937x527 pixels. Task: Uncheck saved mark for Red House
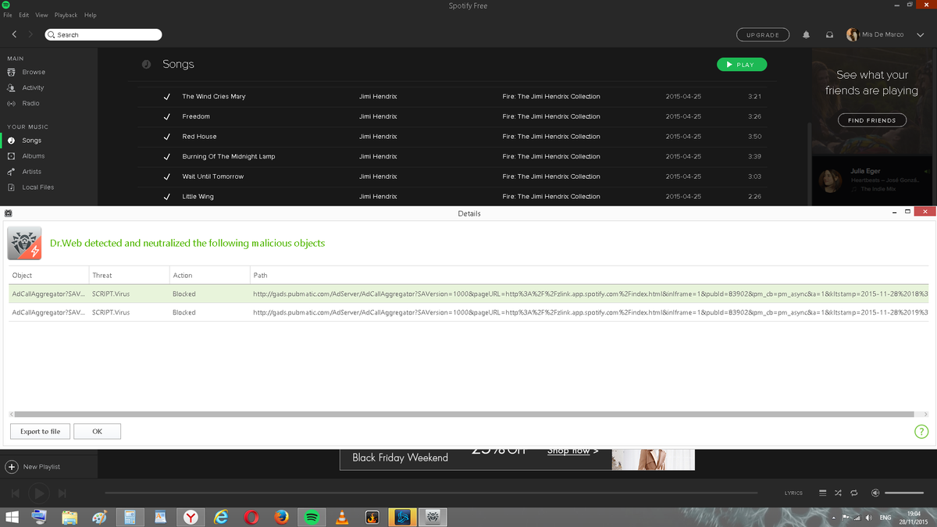tap(167, 137)
